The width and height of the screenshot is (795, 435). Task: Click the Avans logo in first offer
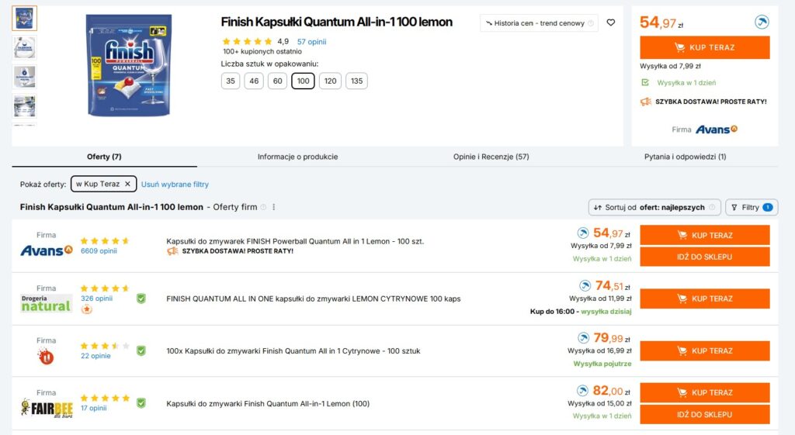tap(46, 250)
